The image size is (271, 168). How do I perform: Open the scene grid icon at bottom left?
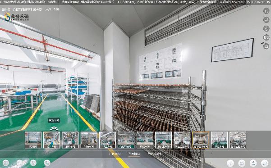pyautogui.click(x=5, y=163)
